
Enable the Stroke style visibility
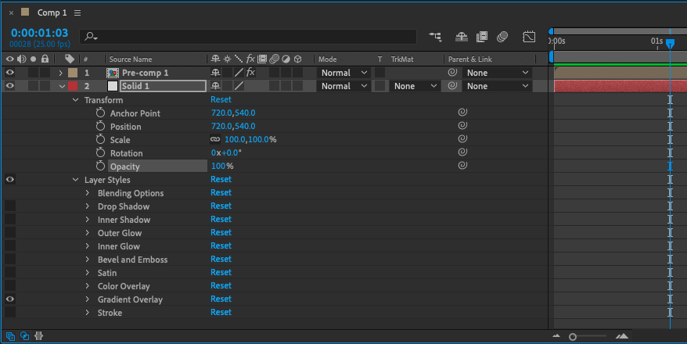tap(10, 313)
